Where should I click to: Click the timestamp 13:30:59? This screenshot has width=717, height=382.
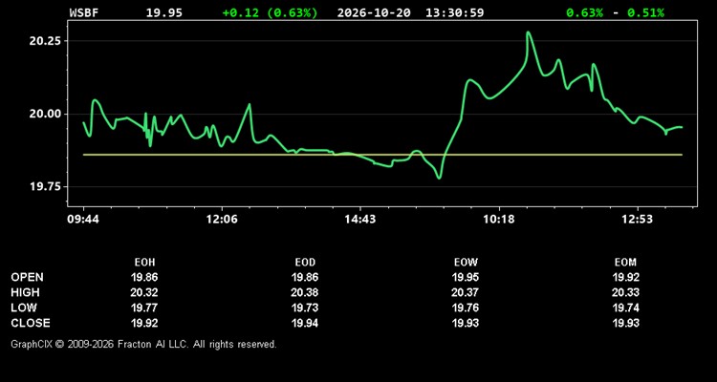tap(454, 12)
